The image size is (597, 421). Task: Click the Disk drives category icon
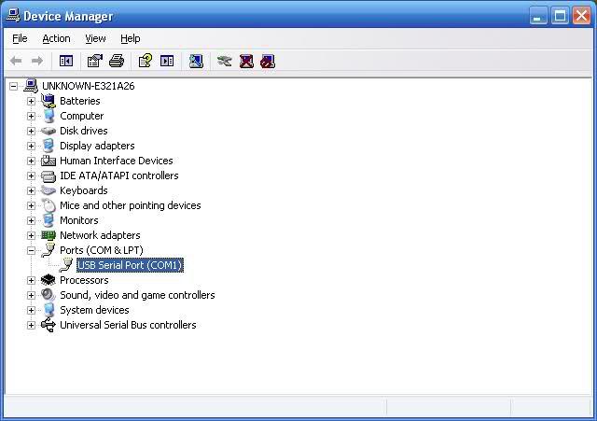49,131
